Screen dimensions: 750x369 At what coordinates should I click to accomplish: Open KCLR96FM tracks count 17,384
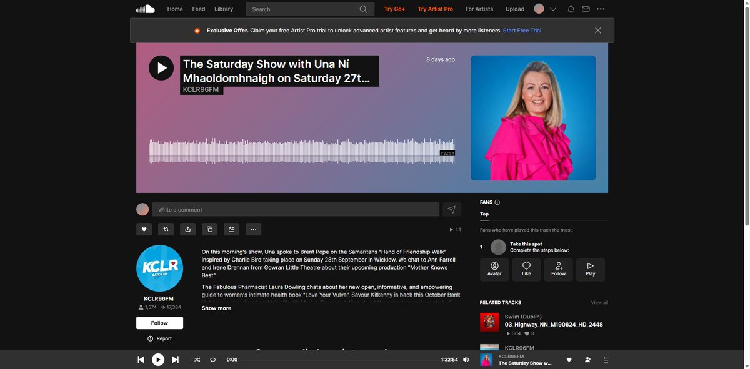pos(171,308)
